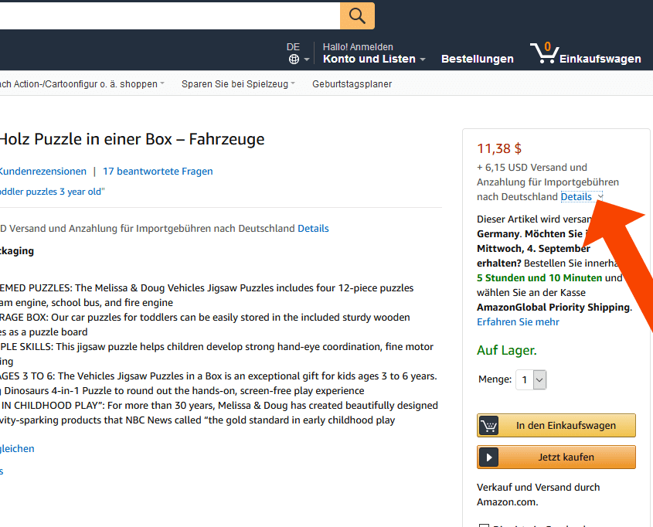653x527 pixels.
Task: Click the play arrow icon on 'Jetzt kaufen'
Action: 488,457
